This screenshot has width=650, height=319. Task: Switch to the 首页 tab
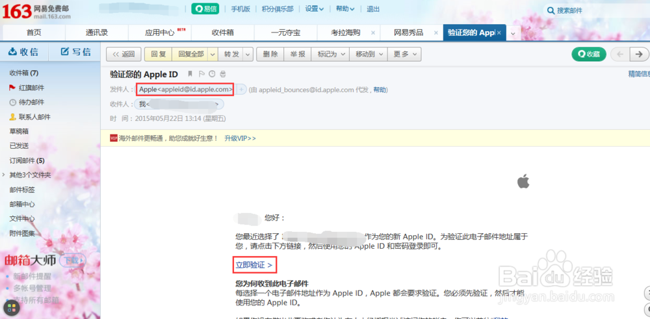(x=34, y=32)
